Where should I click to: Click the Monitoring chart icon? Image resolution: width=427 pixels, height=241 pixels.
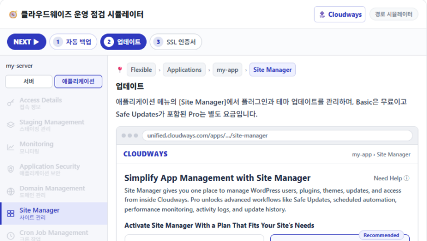[x=11, y=147]
